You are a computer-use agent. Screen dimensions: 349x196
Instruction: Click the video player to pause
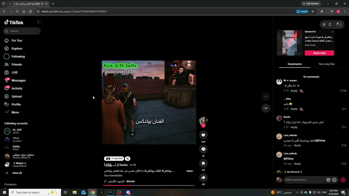[x=149, y=102]
